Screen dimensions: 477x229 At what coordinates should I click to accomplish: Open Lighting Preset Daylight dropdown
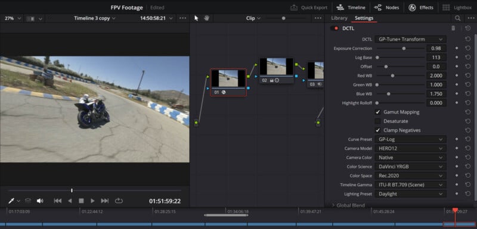tap(410, 194)
